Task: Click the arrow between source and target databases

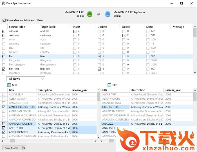Action: click(99, 14)
